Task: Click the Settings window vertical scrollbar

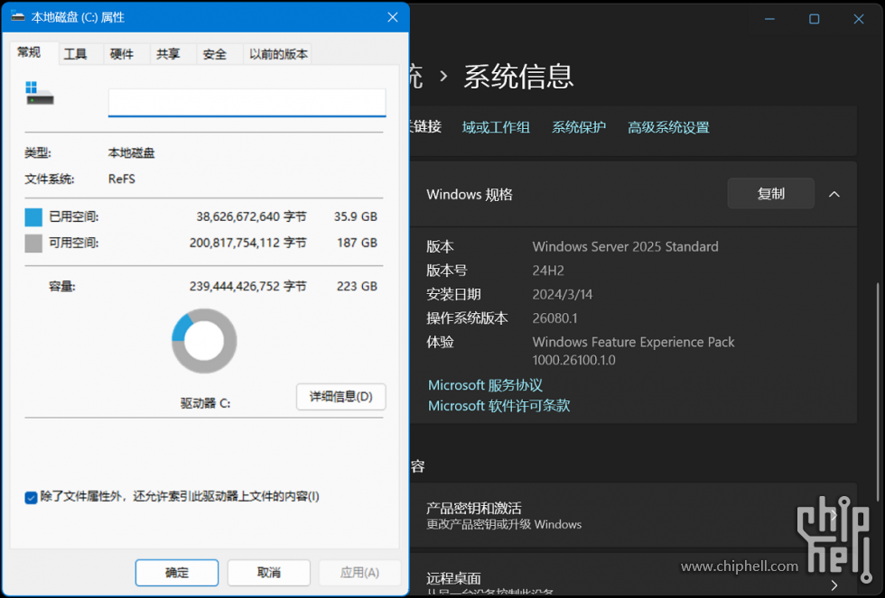Action: click(x=878, y=391)
